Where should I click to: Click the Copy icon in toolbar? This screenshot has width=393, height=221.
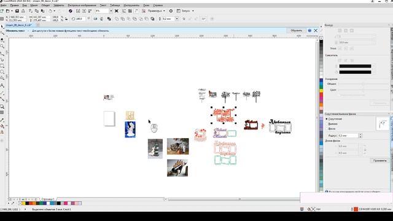pyautogui.click(x=37, y=11)
